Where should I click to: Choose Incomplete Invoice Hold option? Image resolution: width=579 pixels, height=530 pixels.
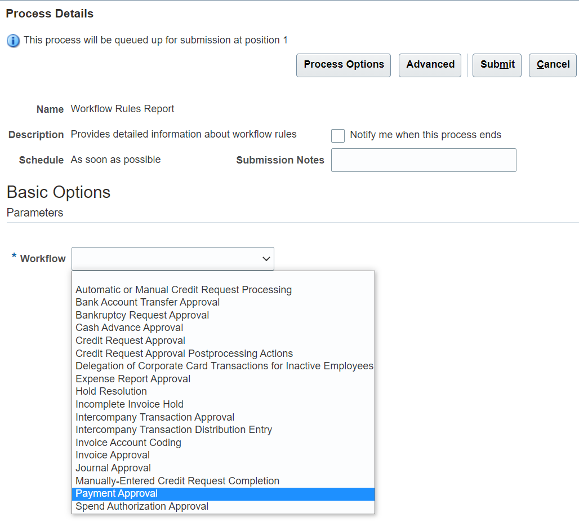[x=130, y=404]
